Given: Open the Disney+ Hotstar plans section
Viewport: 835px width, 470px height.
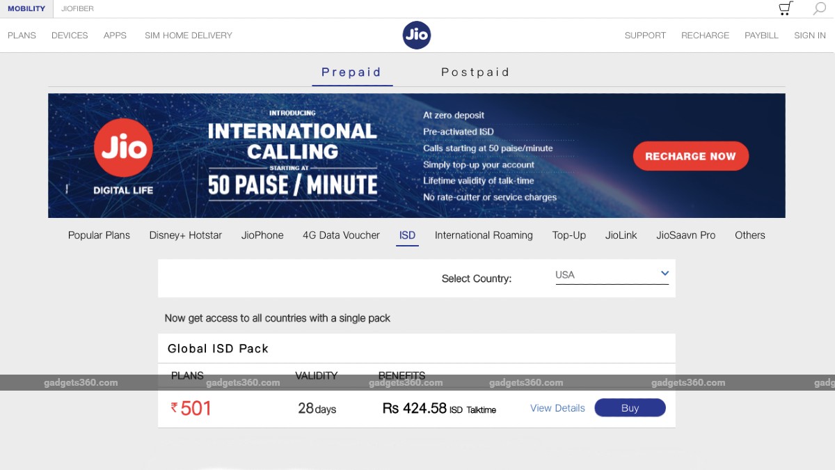Looking at the screenshot, I should (185, 235).
